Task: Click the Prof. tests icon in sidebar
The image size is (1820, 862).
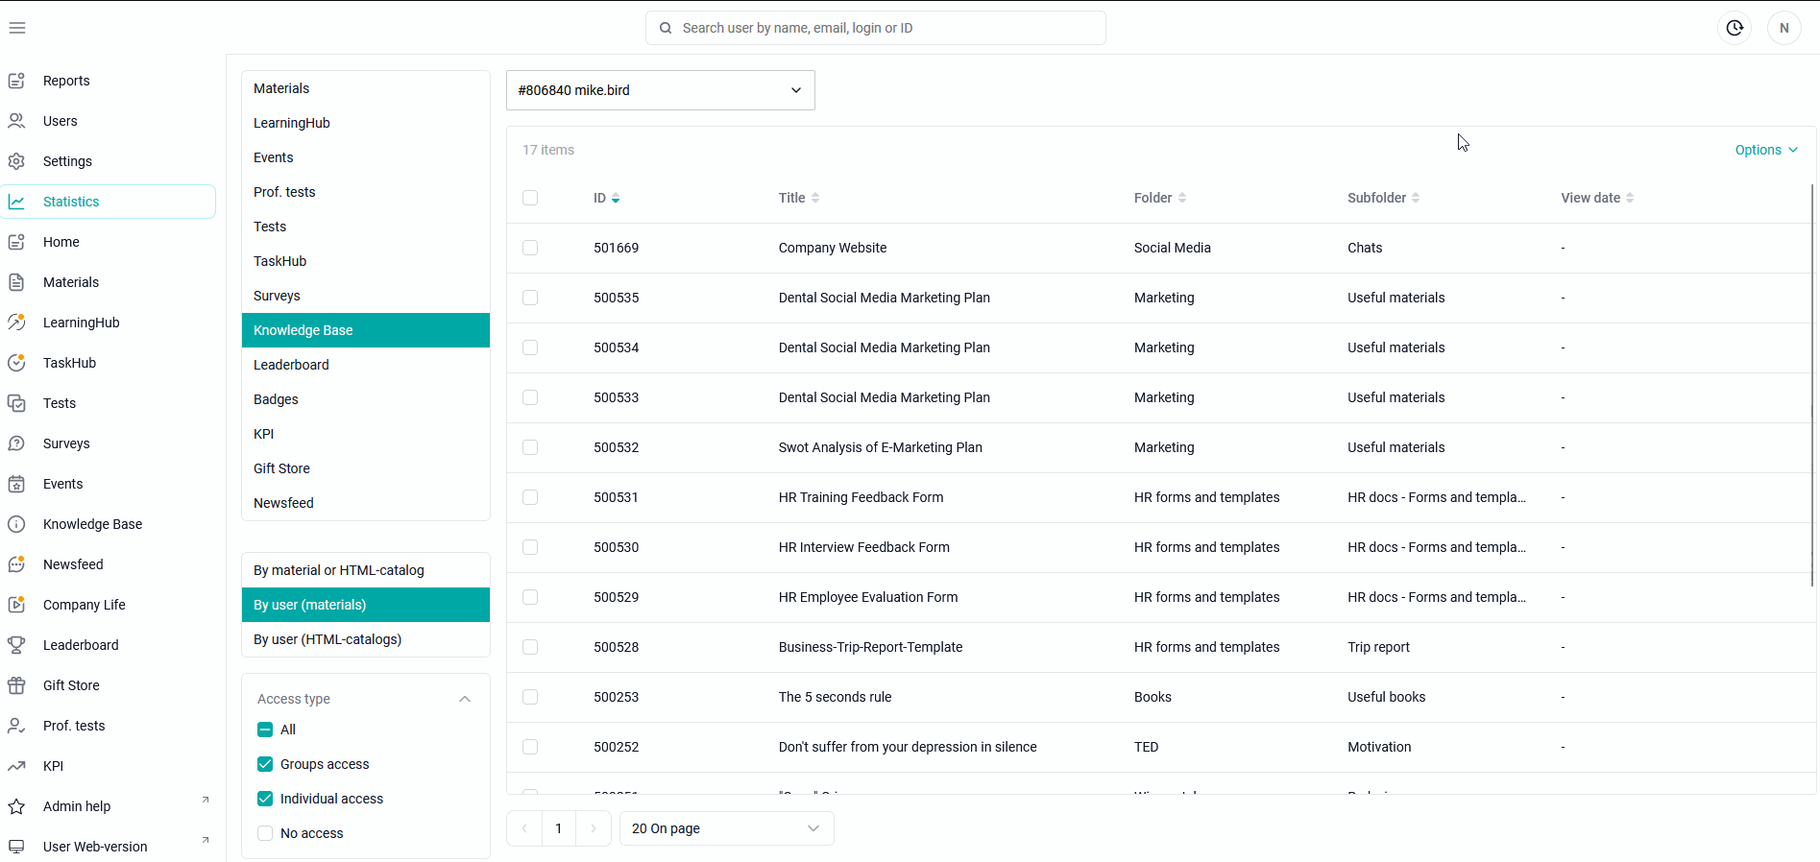Action: point(16,726)
